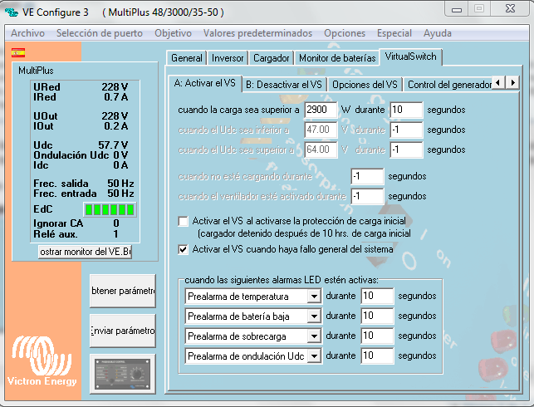
Task: Switch to the Cargador tab
Action: click(271, 58)
